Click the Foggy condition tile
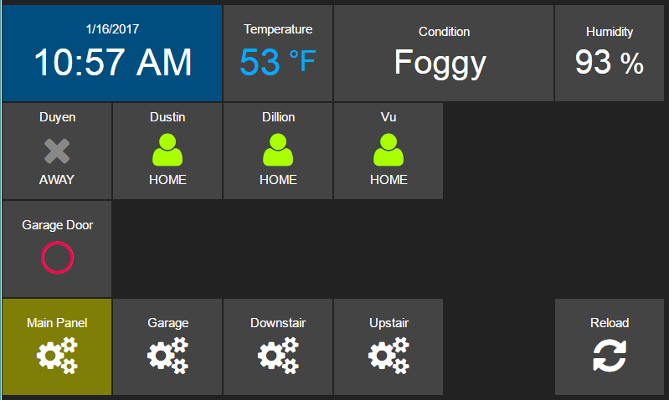The height and width of the screenshot is (400, 669). 443,63
